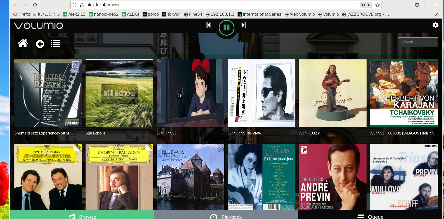This screenshot has width=444, height=219.
Task: Go forward in Firefox
Action: coord(26,5)
